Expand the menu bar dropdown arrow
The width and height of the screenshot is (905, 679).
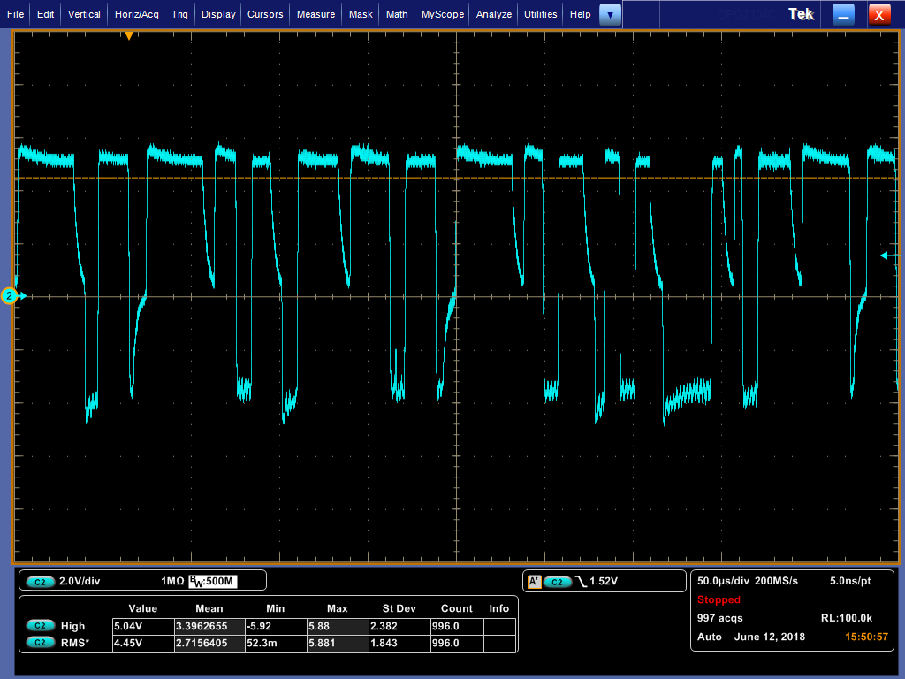[x=610, y=14]
